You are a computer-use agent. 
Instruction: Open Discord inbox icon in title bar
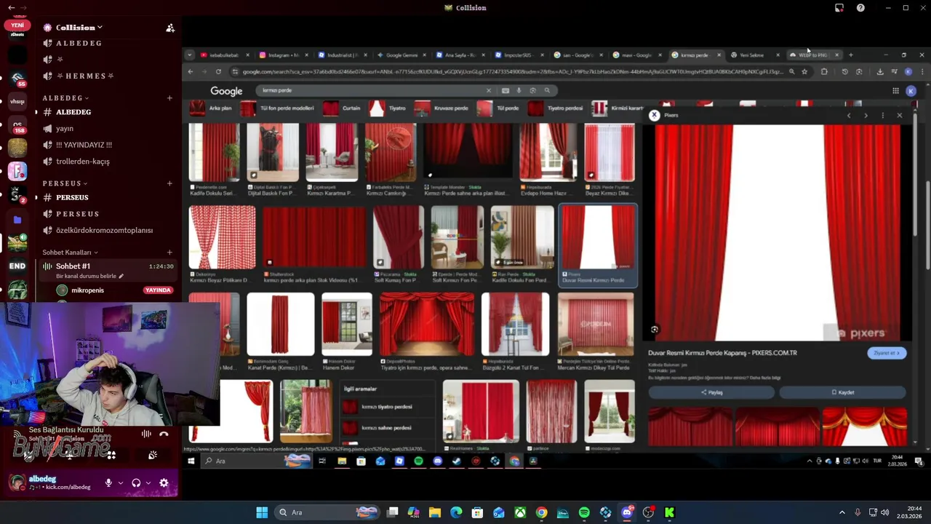click(x=839, y=8)
